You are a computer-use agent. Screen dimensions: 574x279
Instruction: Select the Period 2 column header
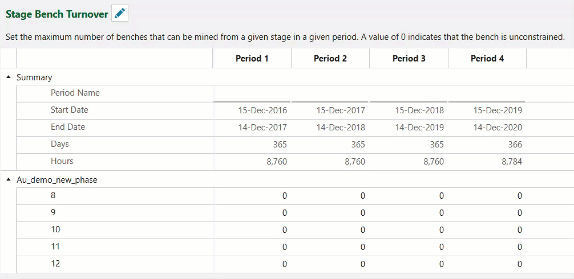pos(330,59)
